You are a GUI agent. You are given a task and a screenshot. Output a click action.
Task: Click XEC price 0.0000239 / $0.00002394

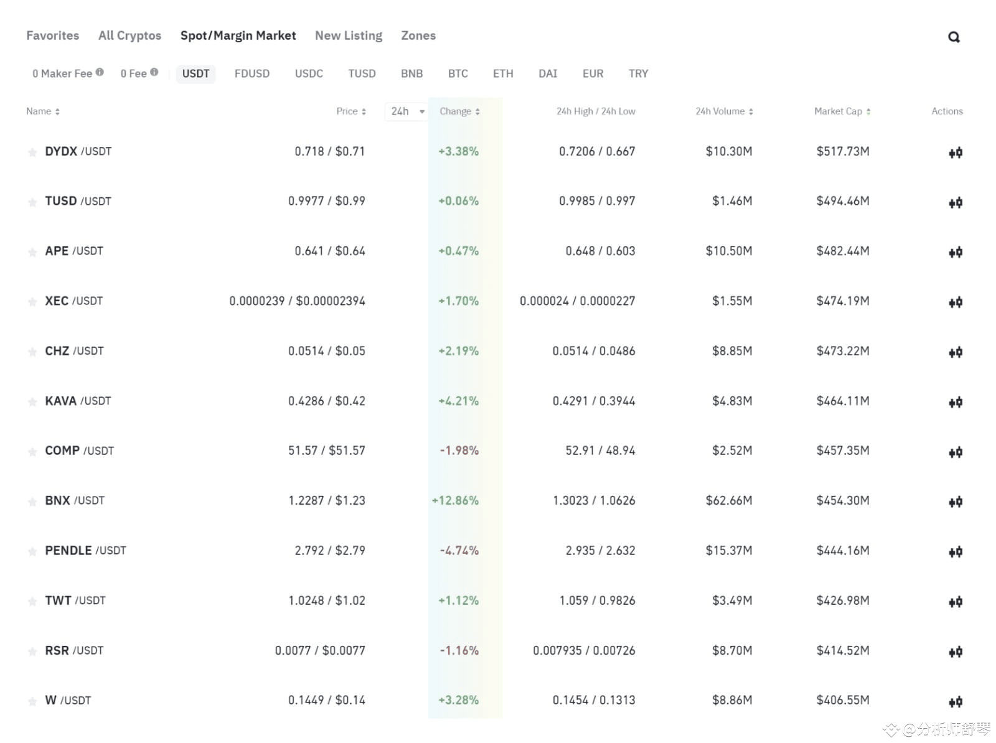tap(297, 301)
